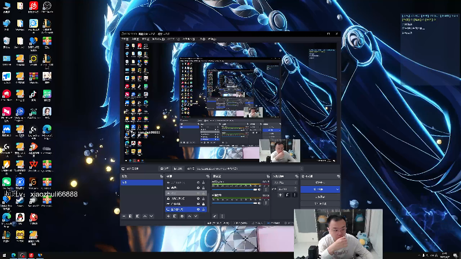Screen dimensions: 461x259
Task: Open the WPS Office red W icon
Action: pyautogui.click(x=33, y=165)
